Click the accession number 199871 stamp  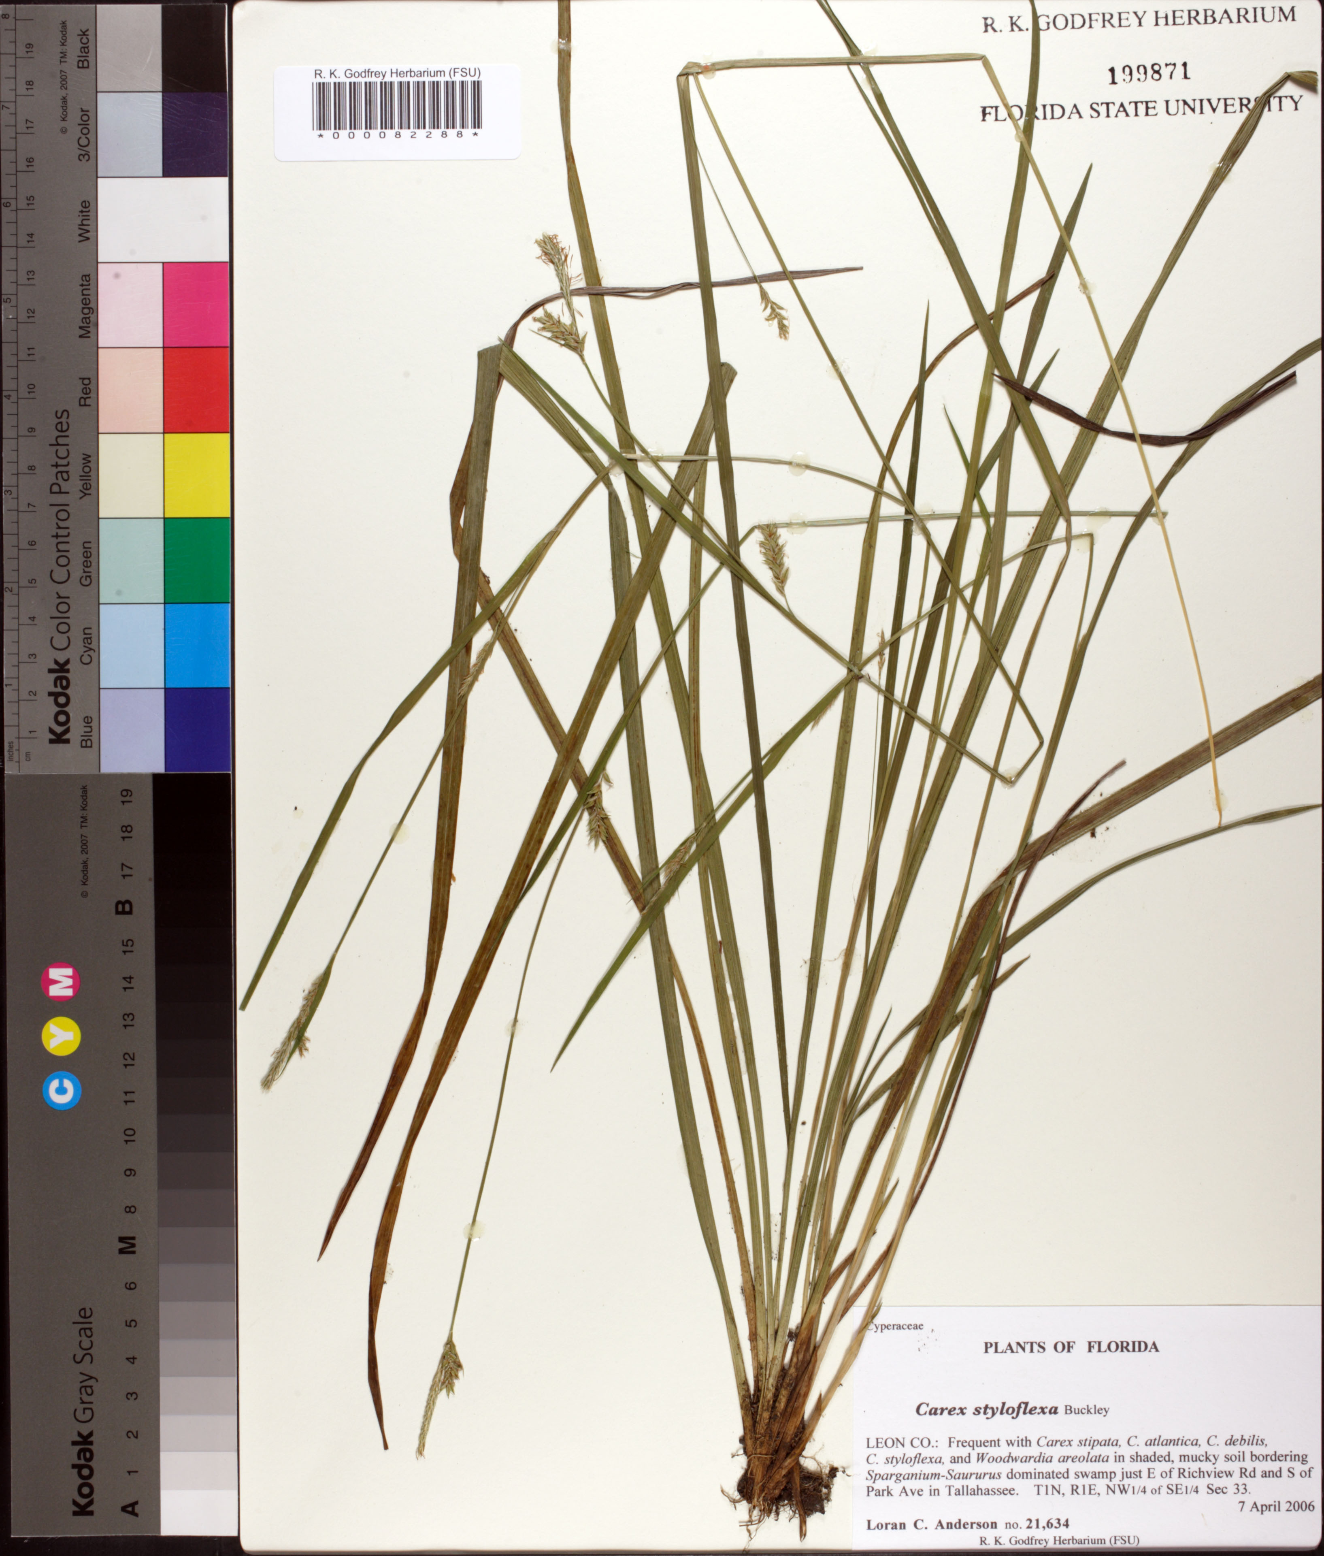coord(1149,72)
